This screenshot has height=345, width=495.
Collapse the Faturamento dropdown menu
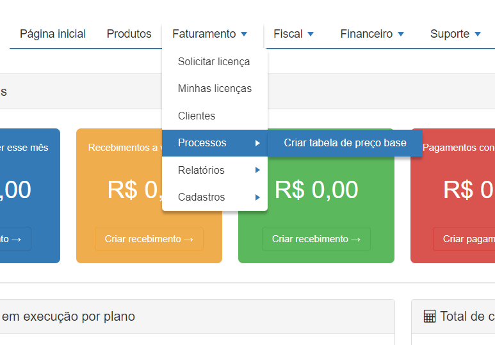[x=209, y=34]
